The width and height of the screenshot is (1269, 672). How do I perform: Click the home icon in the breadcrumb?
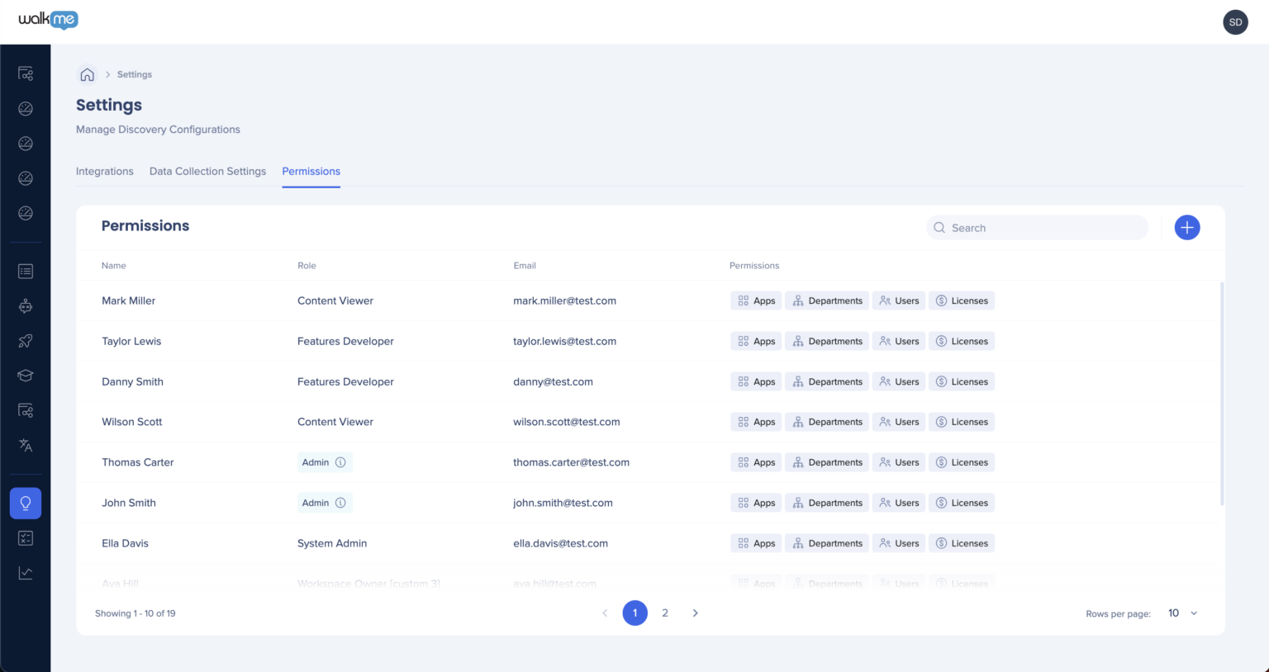87,73
